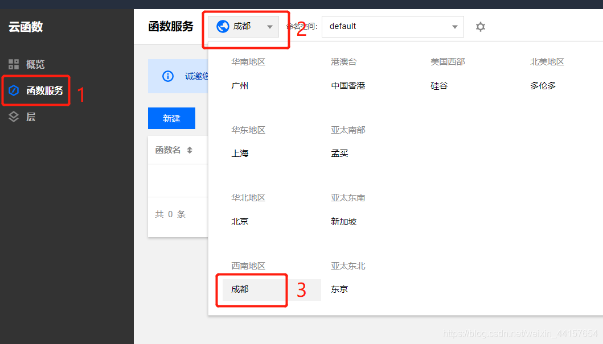This screenshot has width=603, height=344.
Task: Click the 函数服务 page heading
Action: click(x=171, y=27)
